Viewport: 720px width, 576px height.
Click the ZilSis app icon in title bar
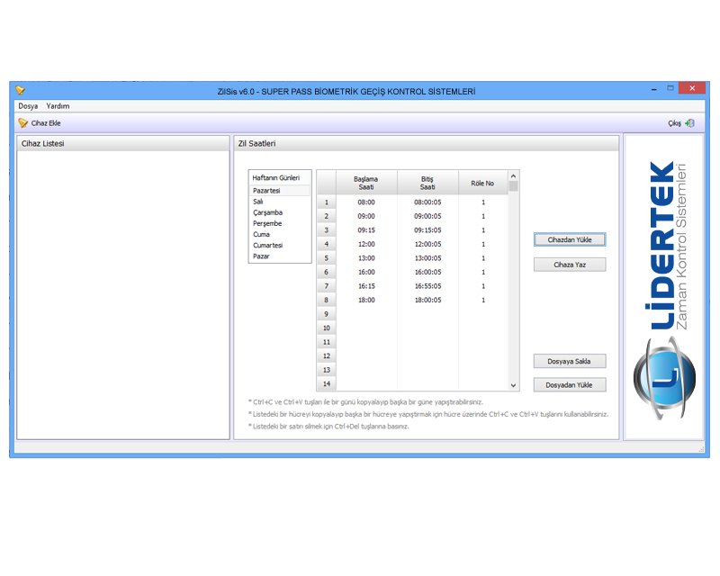tap(20, 90)
